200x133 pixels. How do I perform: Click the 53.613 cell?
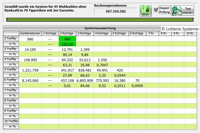[85, 60]
